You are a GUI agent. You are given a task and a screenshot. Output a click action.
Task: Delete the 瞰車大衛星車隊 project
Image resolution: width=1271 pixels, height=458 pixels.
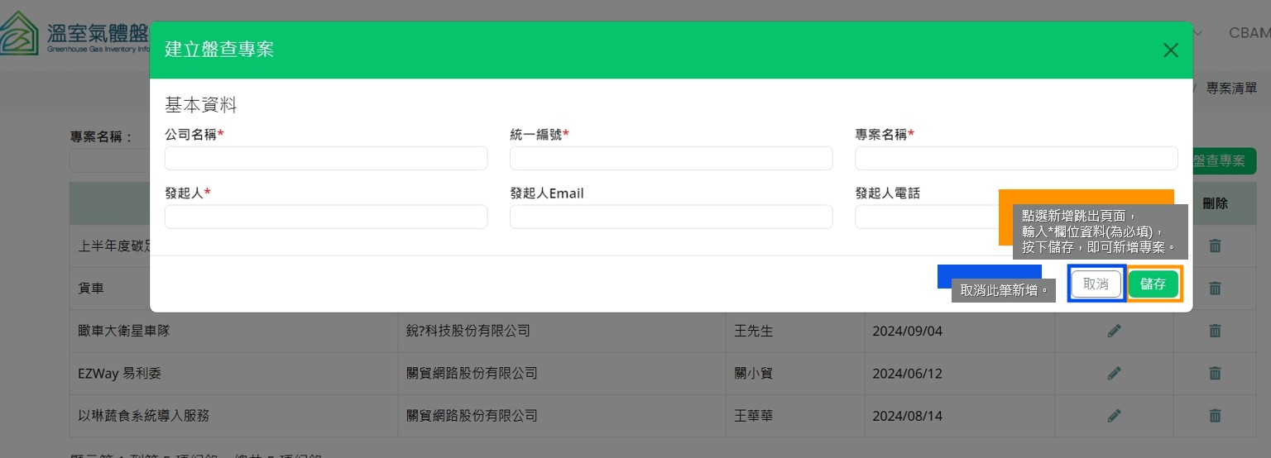(x=1215, y=331)
